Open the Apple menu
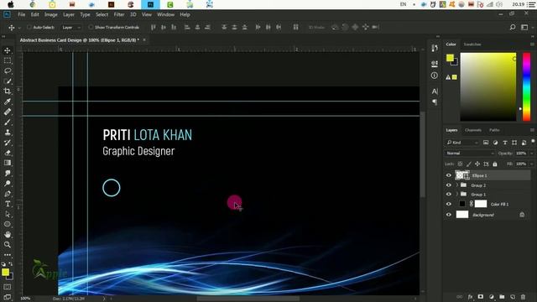Image resolution: width=537 pixels, height=302 pixels. [11, 4]
